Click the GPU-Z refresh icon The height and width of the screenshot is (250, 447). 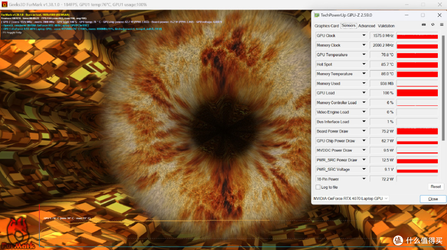(433, 25)
